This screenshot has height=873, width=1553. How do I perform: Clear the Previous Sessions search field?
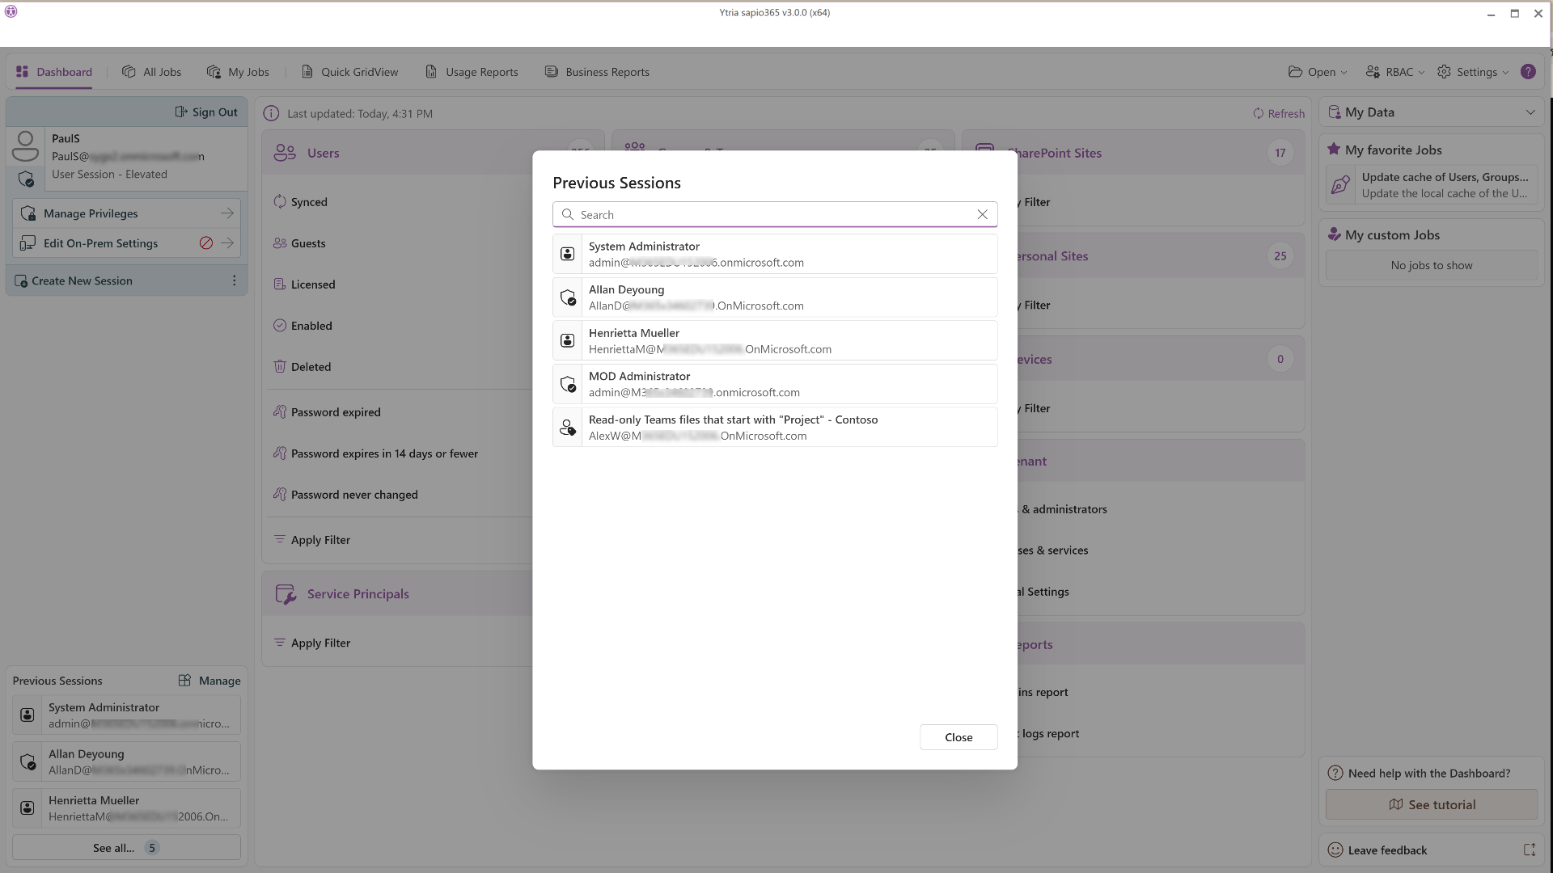pos(982,214)
